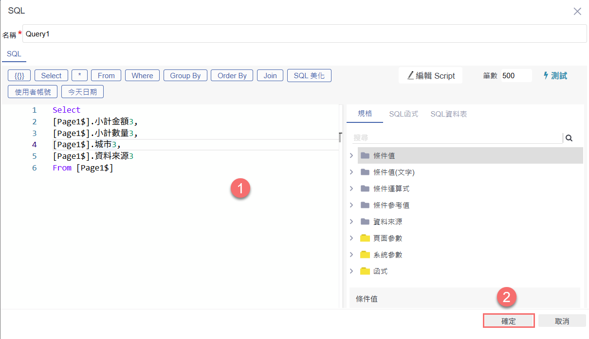
Task: Click the search magnifier icon
Action: (x=569, y=138)
